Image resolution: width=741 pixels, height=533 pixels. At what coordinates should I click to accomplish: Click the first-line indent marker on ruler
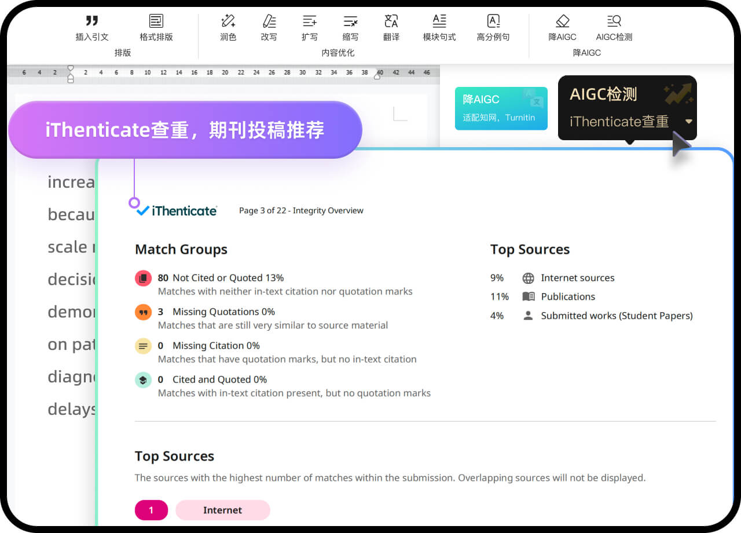[71, 68]
